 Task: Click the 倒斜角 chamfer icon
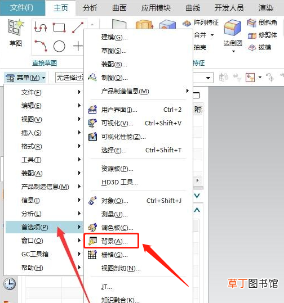click(252, 22)
